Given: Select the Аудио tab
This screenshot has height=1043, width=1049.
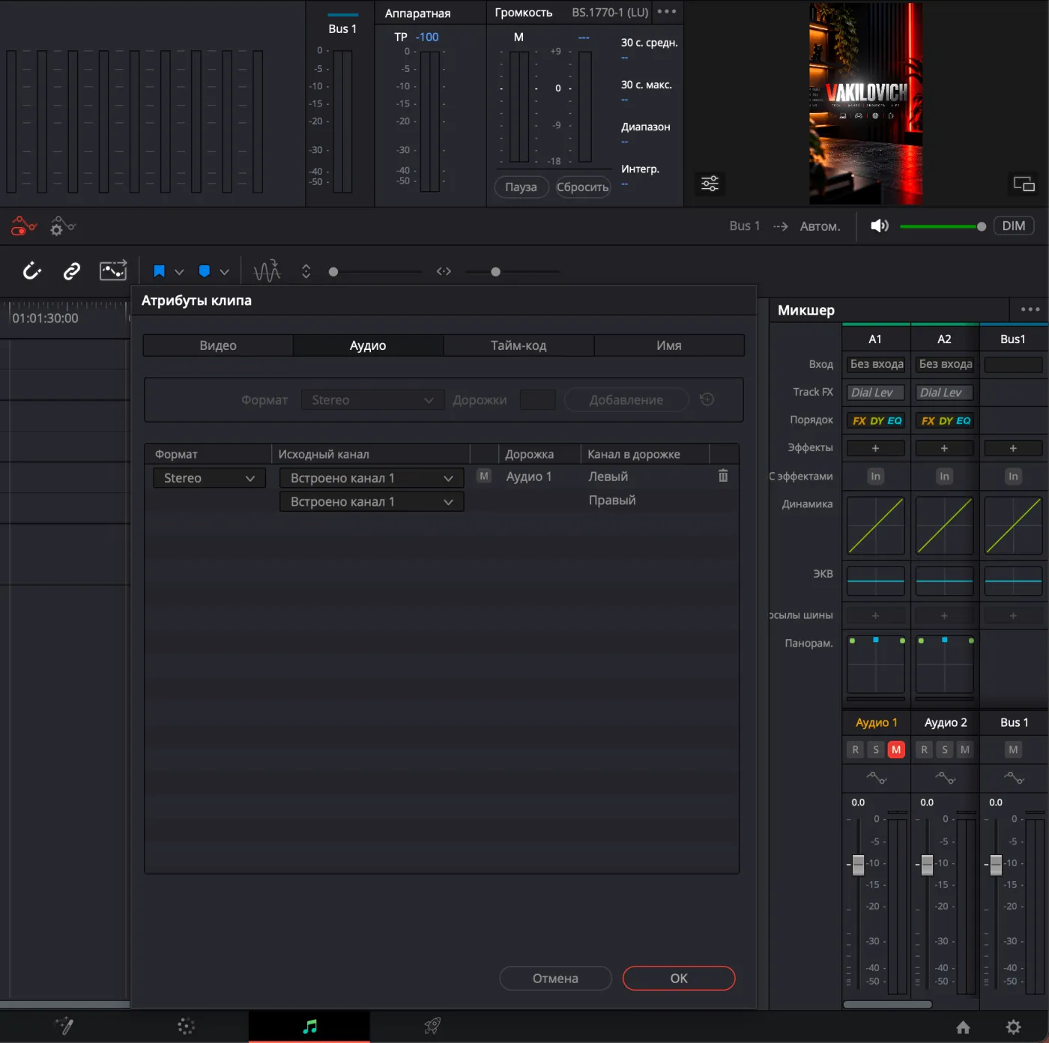Looking at the screenshot, I should click(x=368, y=345).
